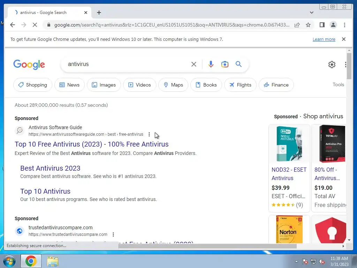
Task: Close the antivirus Google Search tab
Action: [x=86, y=13]
